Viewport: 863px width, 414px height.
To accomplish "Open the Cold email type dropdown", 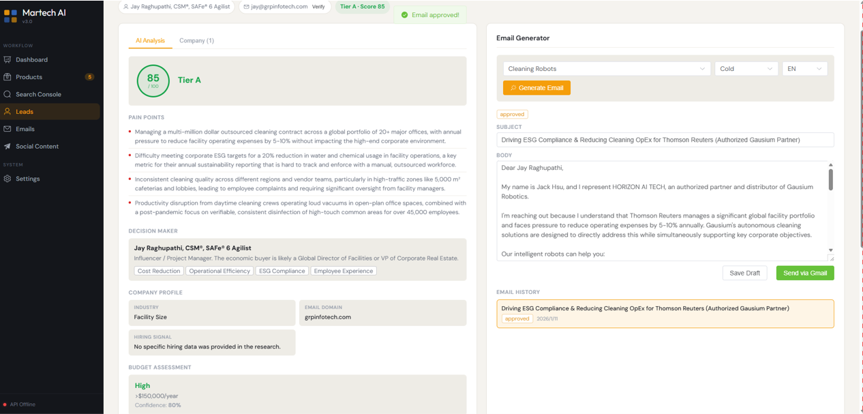I will [746, 69].
